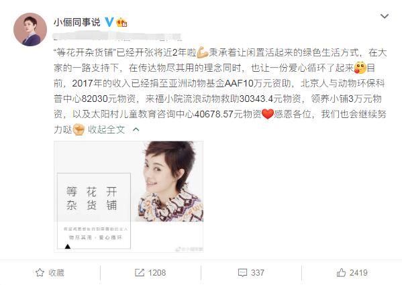Open reposts count 1208

pyautogui.click(x=150, y=273)
